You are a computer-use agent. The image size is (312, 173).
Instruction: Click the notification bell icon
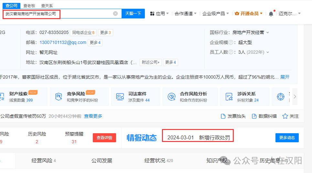pos(271,14)
